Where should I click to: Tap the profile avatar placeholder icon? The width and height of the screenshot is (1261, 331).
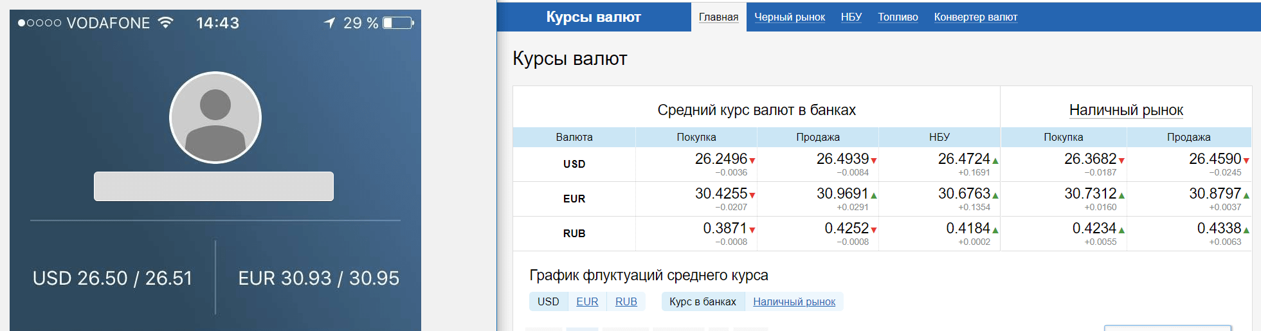215,118
